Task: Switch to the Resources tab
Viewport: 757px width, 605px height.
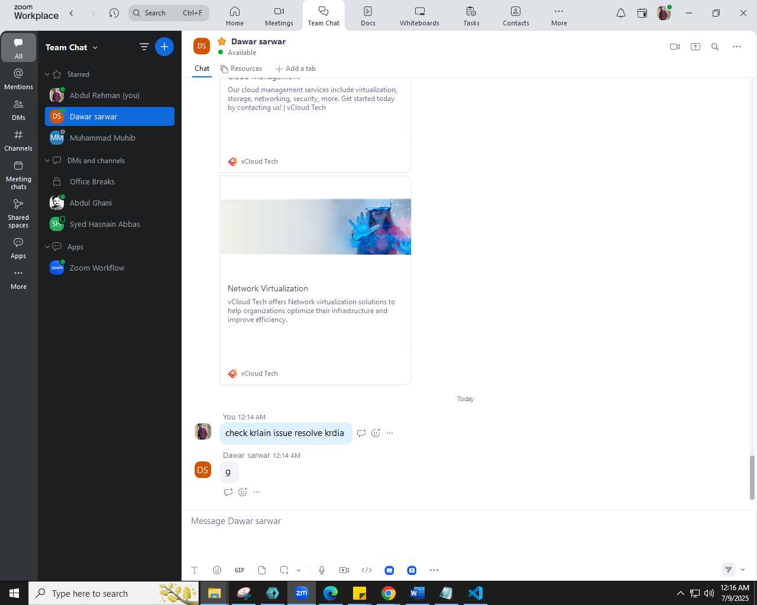Action: [x=241, y=69]
